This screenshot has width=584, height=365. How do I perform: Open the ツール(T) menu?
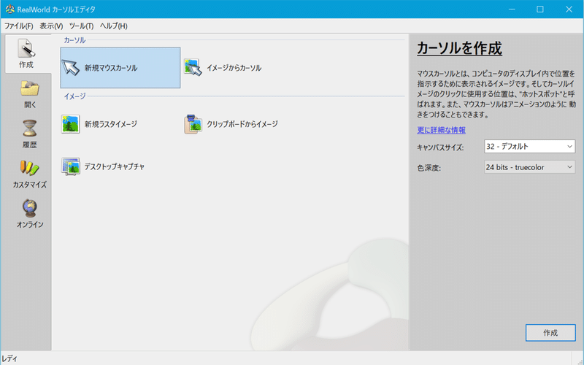81,26
